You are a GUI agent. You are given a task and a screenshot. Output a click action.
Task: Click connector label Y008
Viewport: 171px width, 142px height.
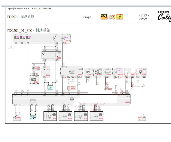73,87
